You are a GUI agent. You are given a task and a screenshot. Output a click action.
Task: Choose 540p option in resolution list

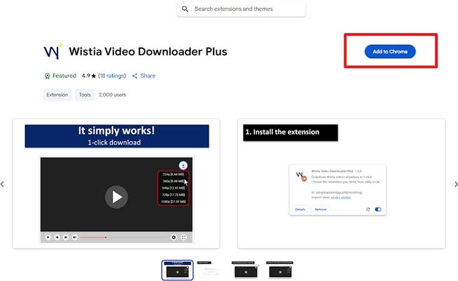[x=174, y=188]
